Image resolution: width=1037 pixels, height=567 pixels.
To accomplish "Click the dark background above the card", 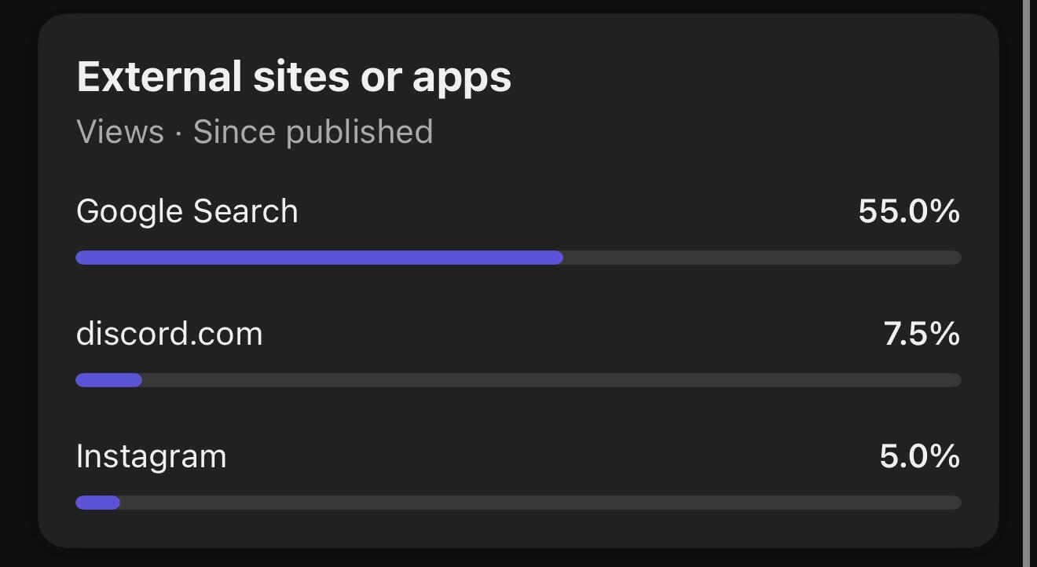I will click(x=518, y=6).
